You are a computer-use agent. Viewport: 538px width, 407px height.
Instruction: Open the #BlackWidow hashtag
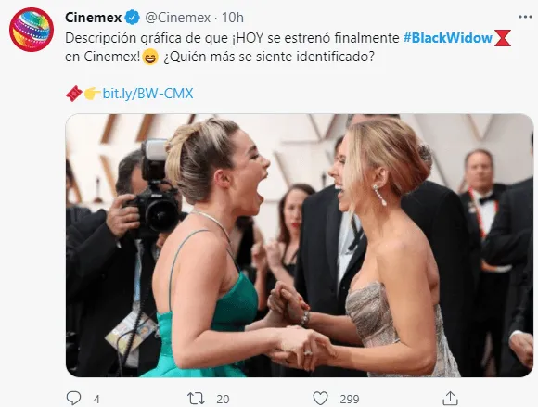click(x=448, y=38)
